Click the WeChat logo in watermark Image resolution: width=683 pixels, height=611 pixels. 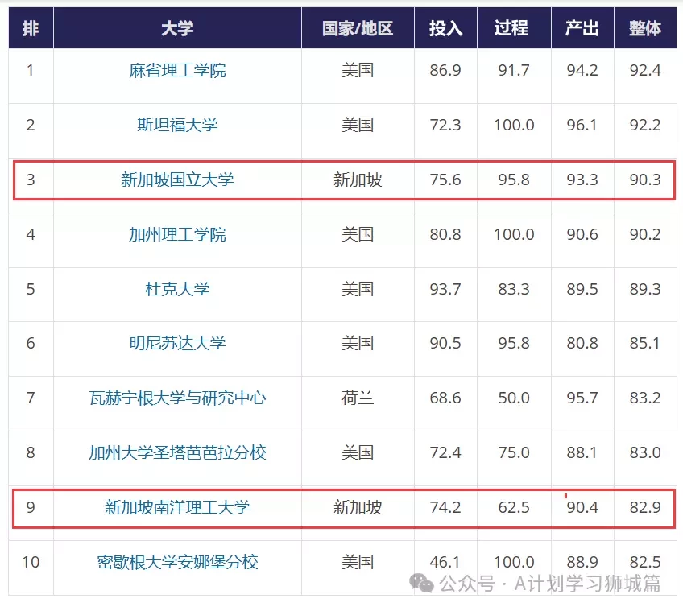[x=421, y=583]
